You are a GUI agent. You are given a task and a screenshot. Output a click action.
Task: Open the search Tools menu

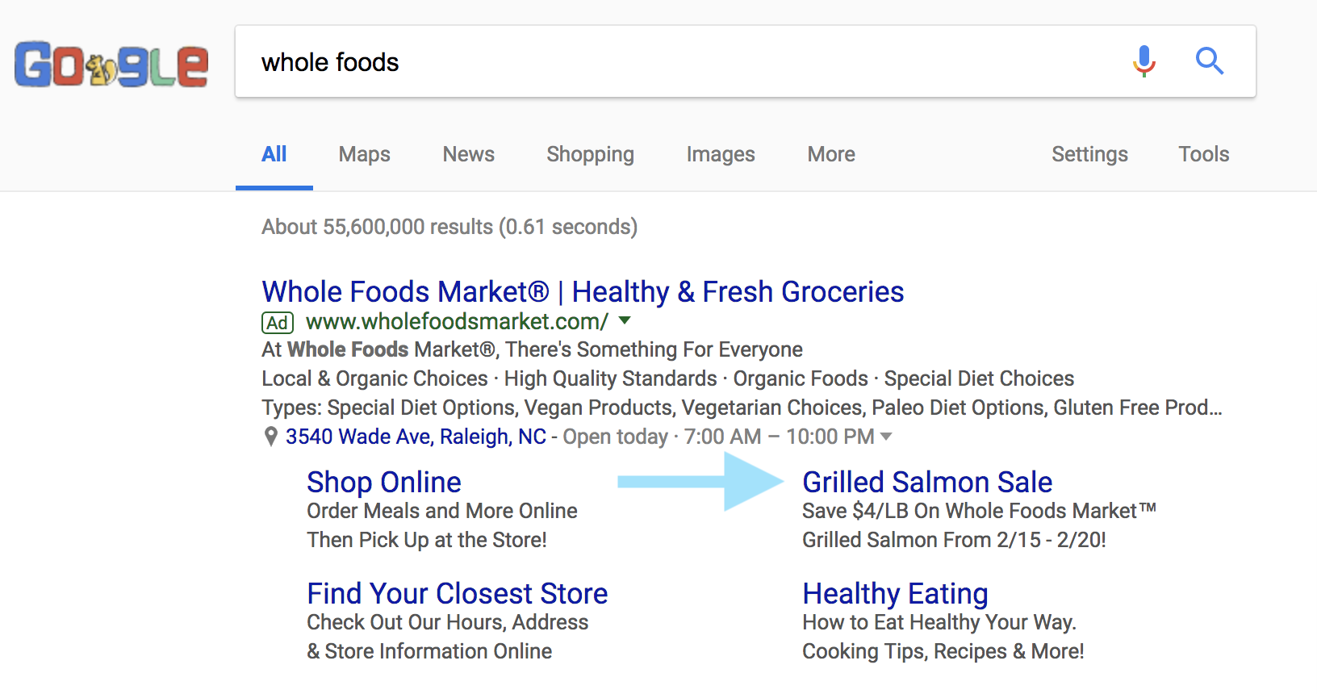[1203, 154]
